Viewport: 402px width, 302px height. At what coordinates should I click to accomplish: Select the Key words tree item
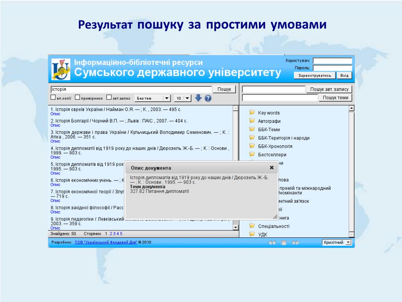point(269,113)
